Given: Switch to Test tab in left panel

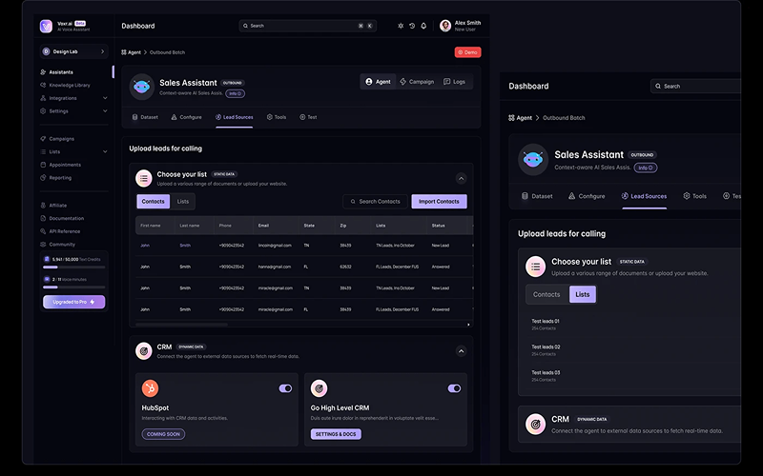Looking at the screenshot, I should pyautogui.click(x=308, y=117).
